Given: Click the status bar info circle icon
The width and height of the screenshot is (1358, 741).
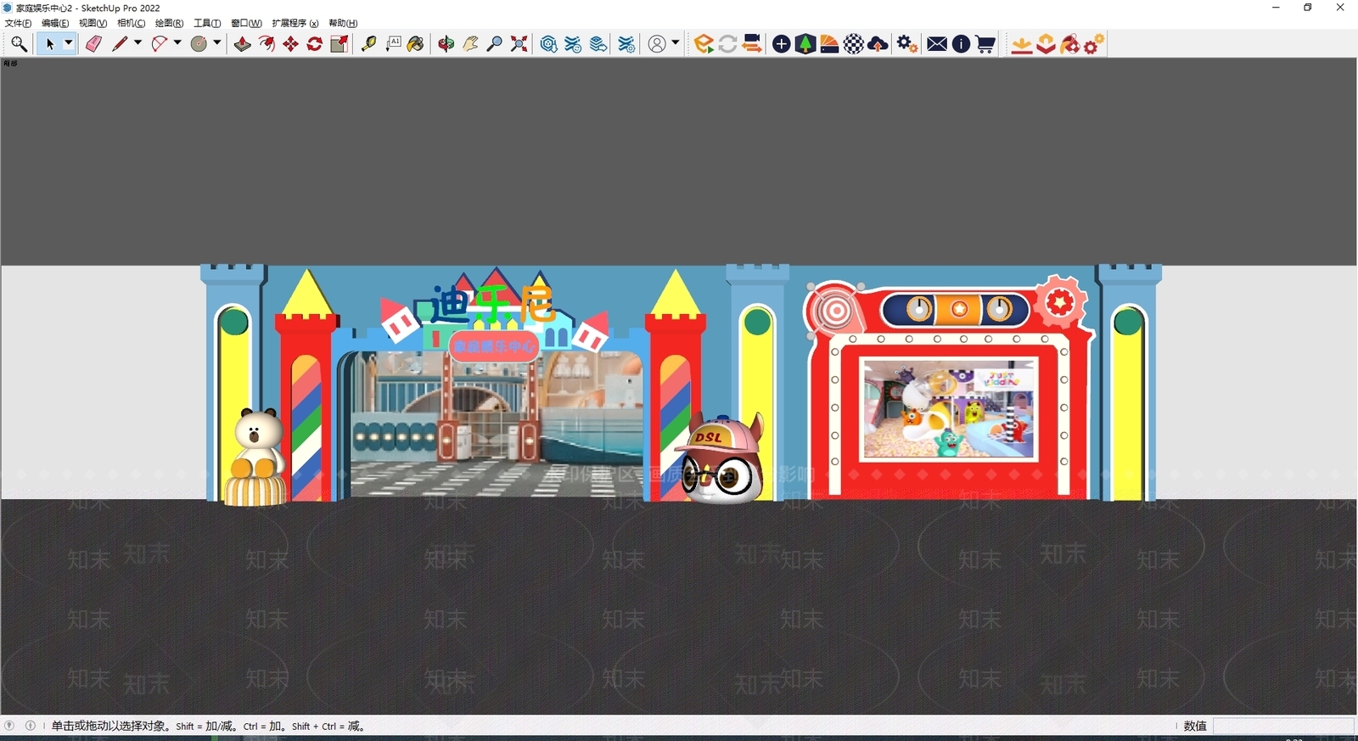Looking at the screenshot, I should tap(31, 726).
